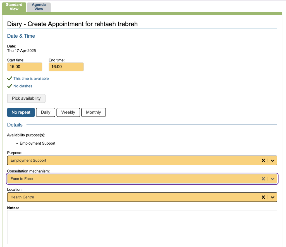Select the Standard View tab
This screenshot has width=286, height=247.
click(x=14, y=7)
